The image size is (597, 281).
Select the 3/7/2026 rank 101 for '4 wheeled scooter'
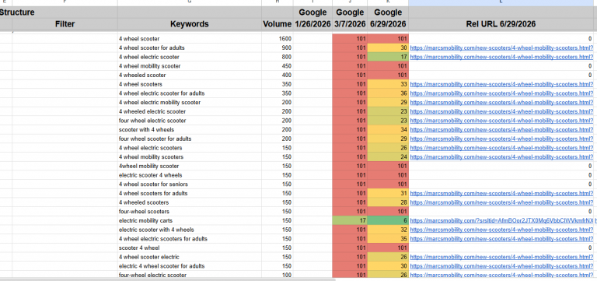click(350, 76)
